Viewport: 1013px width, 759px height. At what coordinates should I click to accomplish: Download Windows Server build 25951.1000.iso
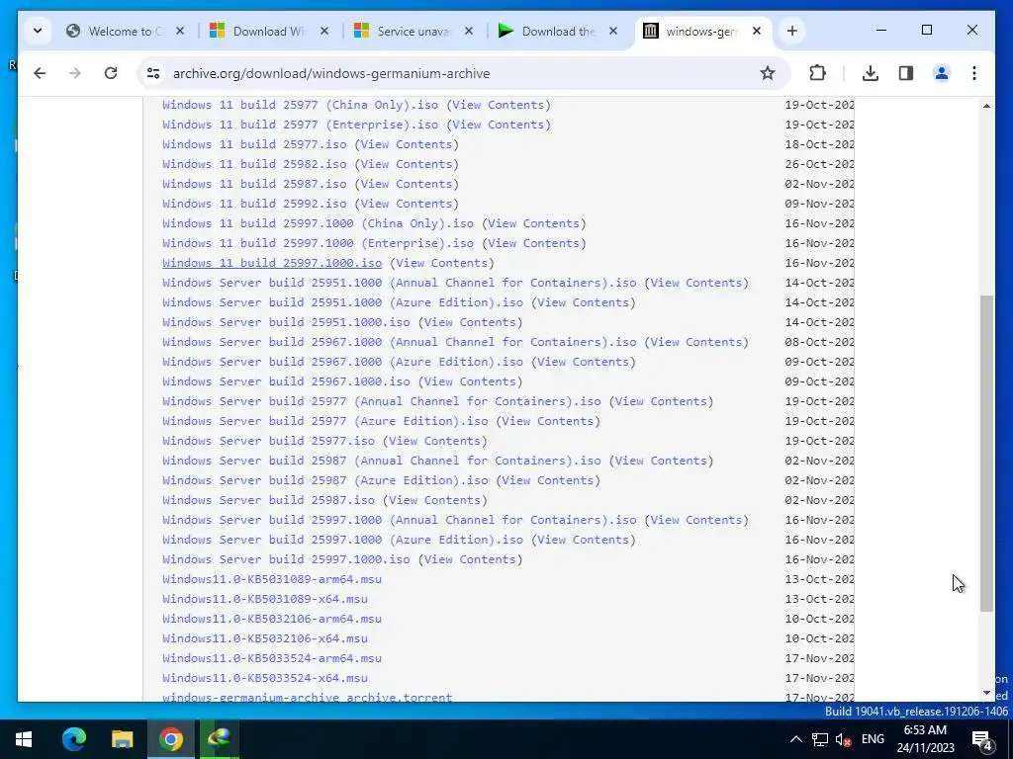[x=286, y=322]
